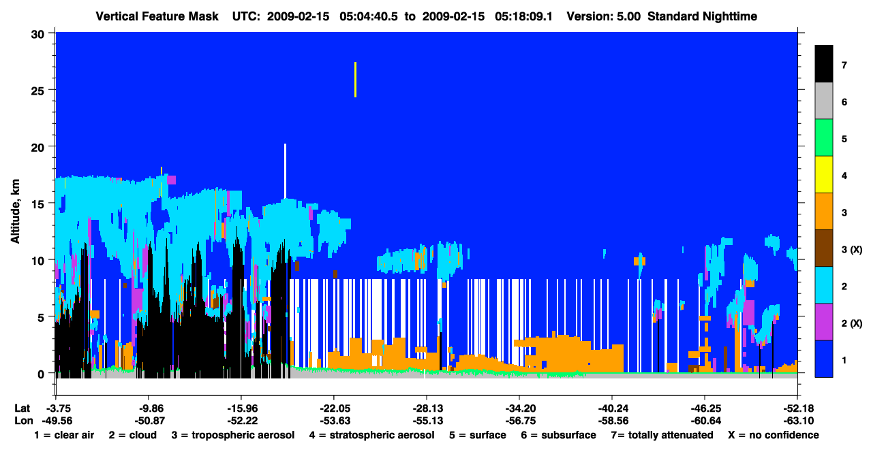Click the magenta swatch labeled 2 (X)
The height and width of the screenshot is (454, 886).
pyautogui.click(x=824, y=321)
